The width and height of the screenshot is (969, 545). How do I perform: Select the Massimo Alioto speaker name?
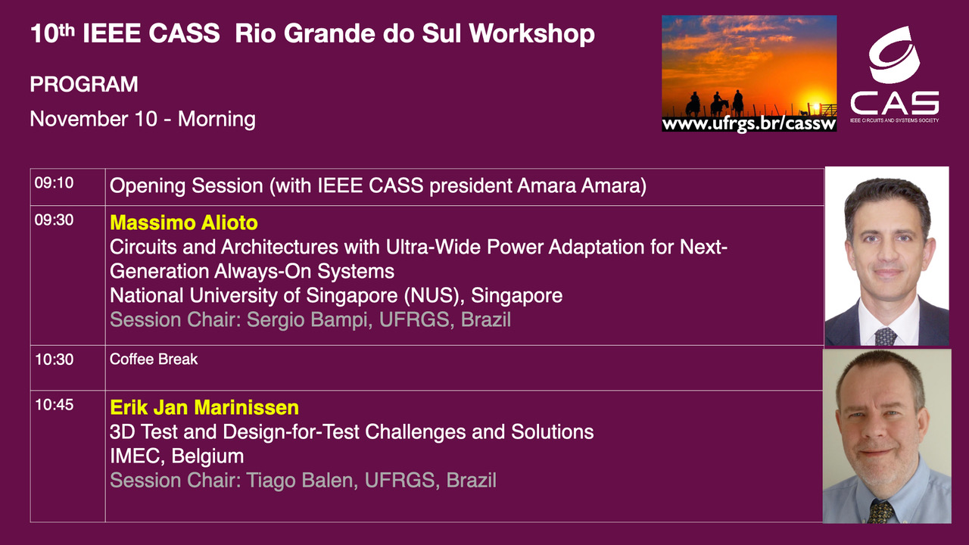click(x=184, y=223)
